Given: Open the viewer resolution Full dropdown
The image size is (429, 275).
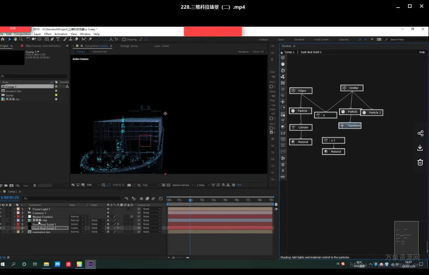Looking at the screenshot, I should tap(151, 185).
